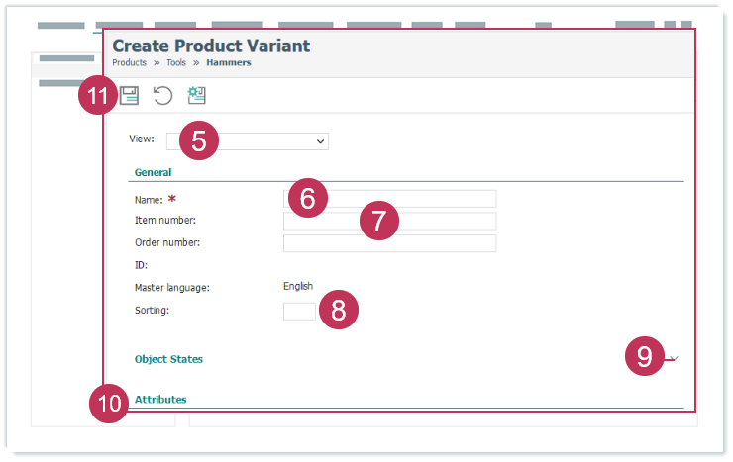This screenshot has height=462, width=733.
Task: Click the number 10 callout badge
Action: 108,403
